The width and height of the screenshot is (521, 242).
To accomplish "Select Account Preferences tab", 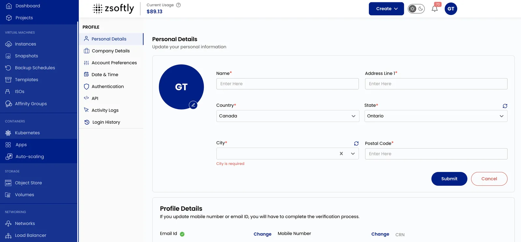I will [111, 63].
